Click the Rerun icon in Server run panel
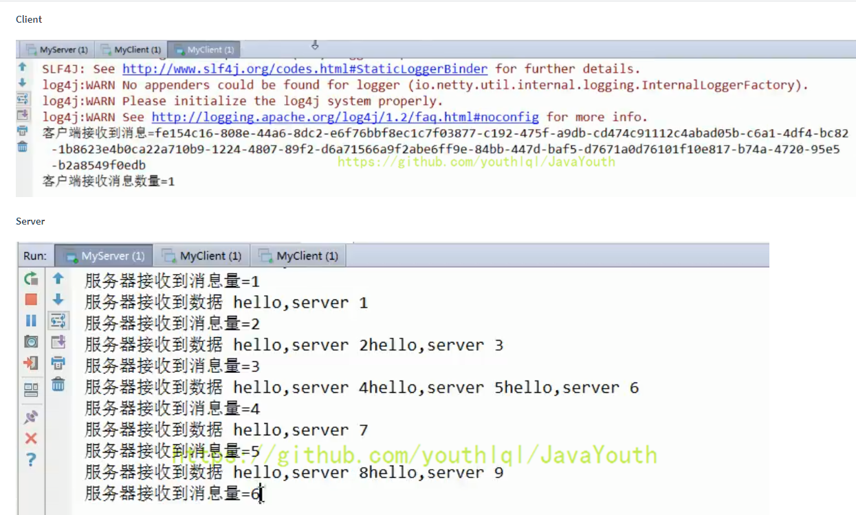The height and width of the screenshot is (515, 856). (x=31, y=279)
